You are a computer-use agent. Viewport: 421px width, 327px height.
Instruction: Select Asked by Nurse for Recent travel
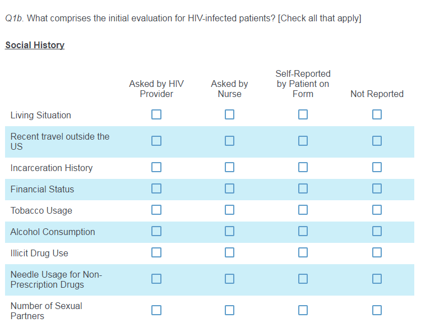pyautogui.click(x=229, y=141)
